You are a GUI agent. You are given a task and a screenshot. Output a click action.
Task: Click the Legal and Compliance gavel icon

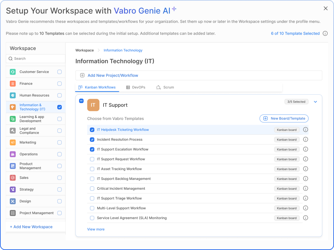(x=13, y=131)
